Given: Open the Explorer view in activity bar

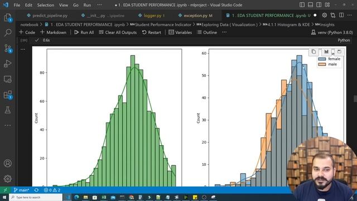Looking at the screenshot, I should 8,17.
